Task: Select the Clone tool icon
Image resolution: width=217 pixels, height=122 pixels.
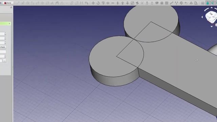Action: point(181,3)
